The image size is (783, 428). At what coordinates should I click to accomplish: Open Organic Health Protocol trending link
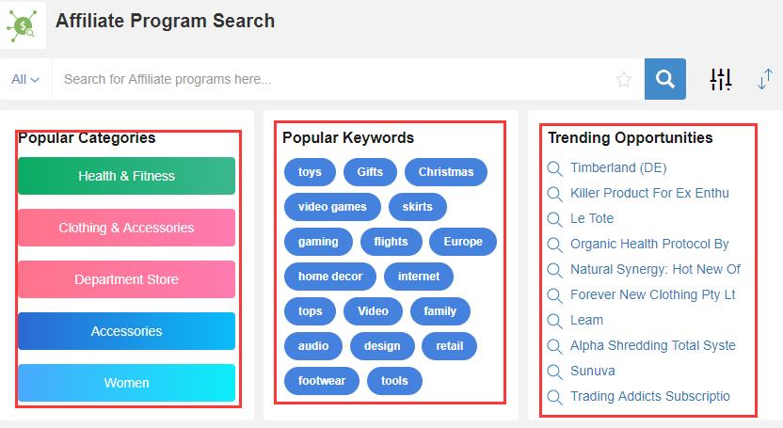pos(649,244)
